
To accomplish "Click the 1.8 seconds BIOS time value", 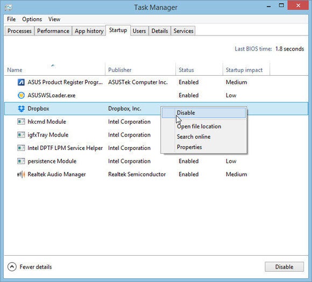I will click(289, 49).
